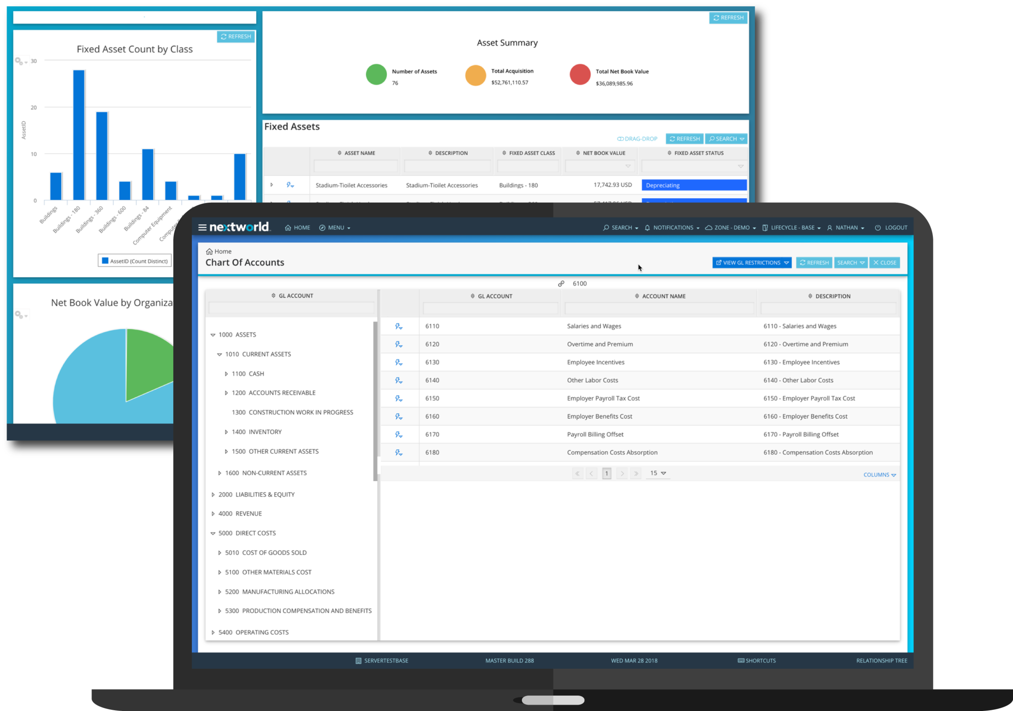Collapse the 1010 CURRENT ASSETS node
This screenshot has width=1013, height=711.
point(219,354)
